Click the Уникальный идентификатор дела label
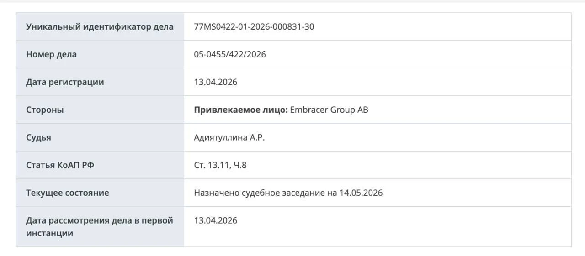Viewport: 585px width, 256px height. [x=100, y=26]
